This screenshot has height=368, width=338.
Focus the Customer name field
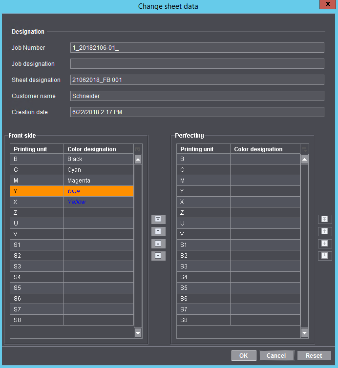click(197, 96)
